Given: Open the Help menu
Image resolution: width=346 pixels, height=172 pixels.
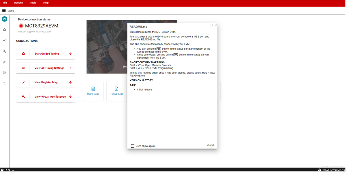Looking at the screenshot, I should (46, 3).
